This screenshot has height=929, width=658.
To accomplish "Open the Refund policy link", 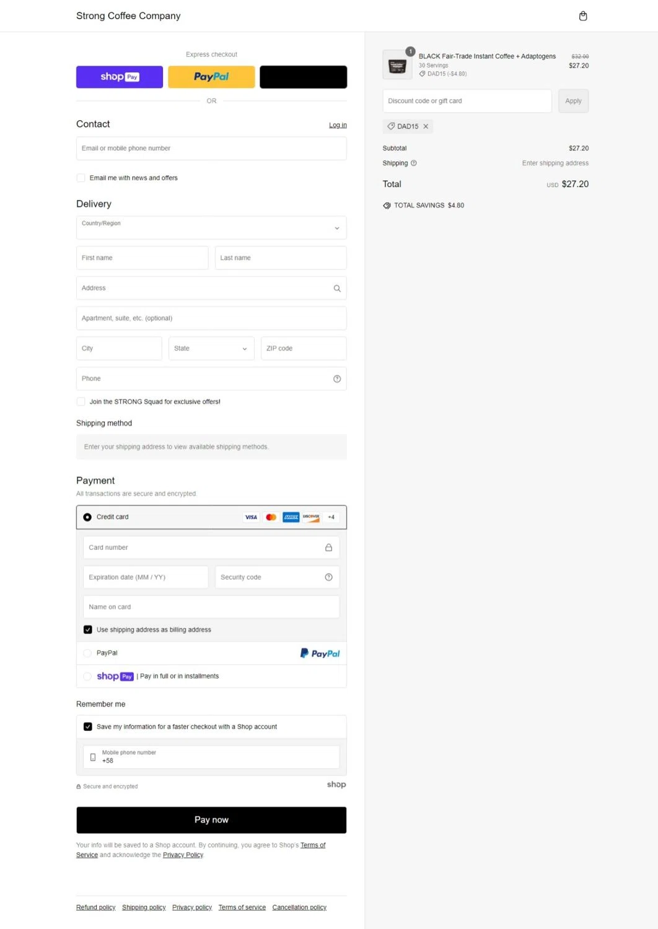I will pos(96,907).
